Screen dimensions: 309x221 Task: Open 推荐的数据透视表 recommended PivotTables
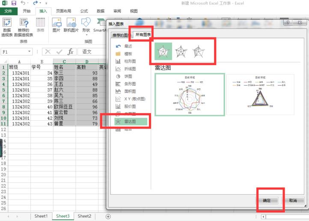(x=24, y=27)
